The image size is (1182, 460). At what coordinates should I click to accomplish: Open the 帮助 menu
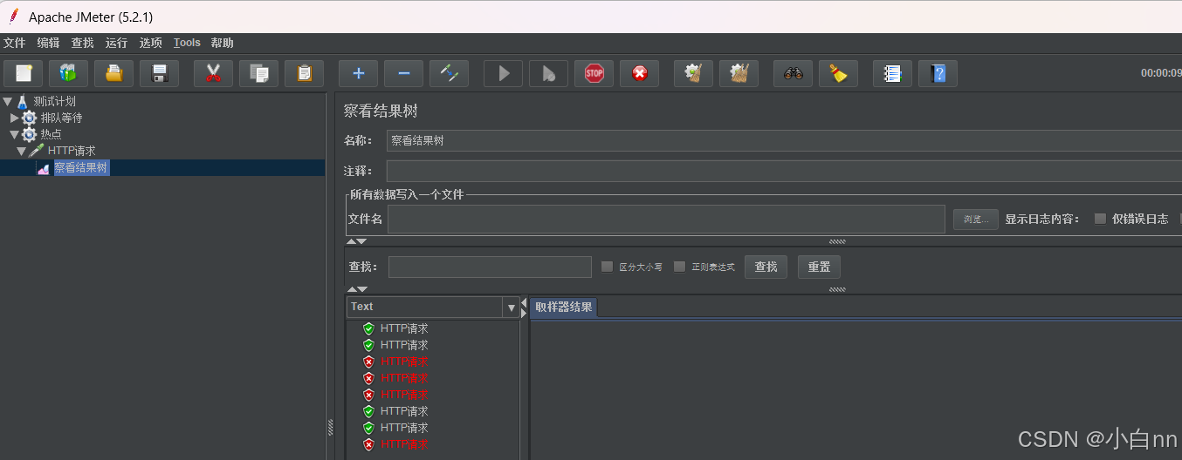(x=223, y=43)
